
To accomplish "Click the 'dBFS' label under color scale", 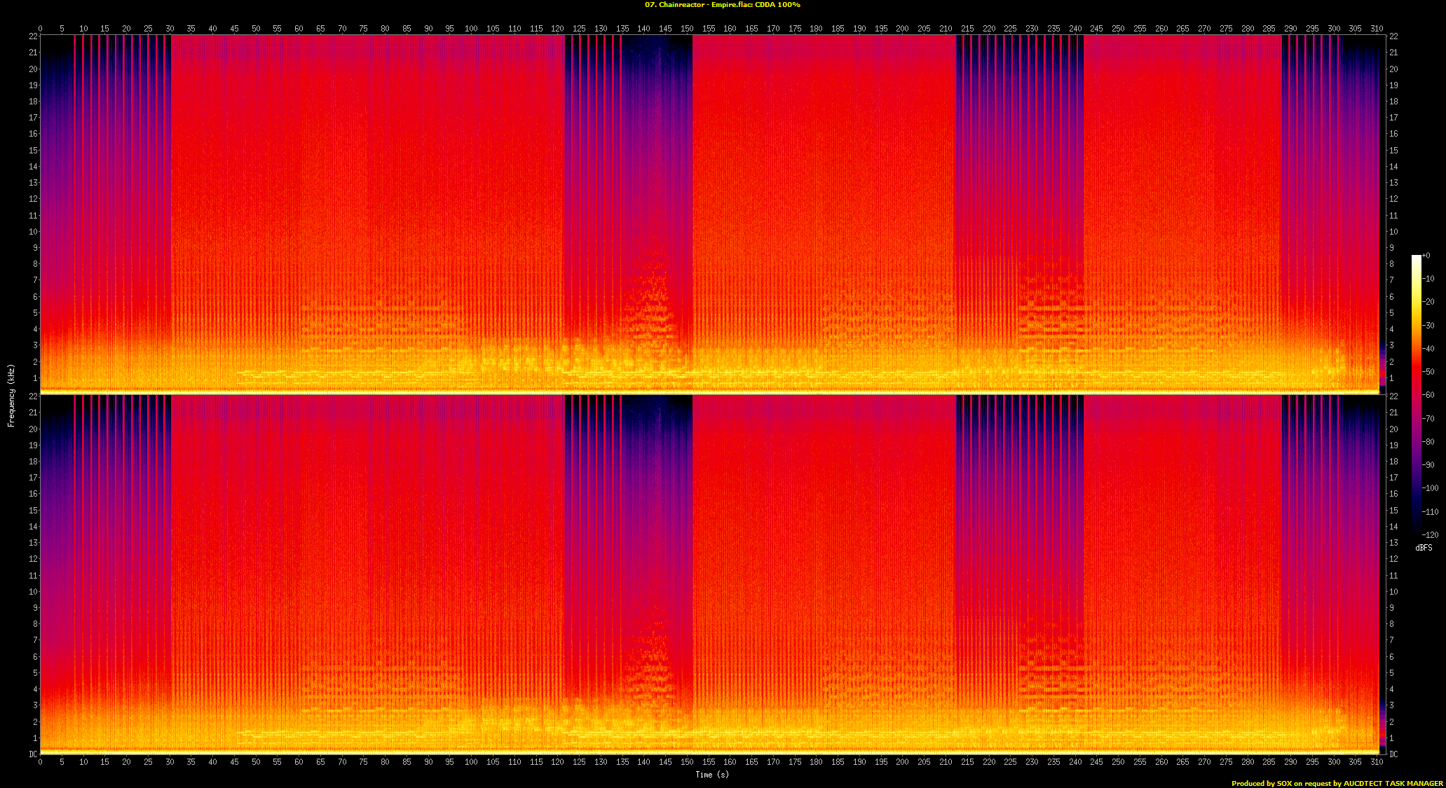I will click(x=1424, y=548).
